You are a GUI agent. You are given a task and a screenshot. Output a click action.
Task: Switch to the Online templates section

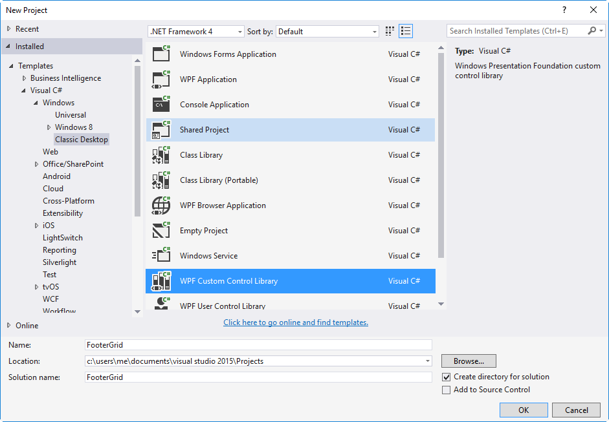(x=24, y=325)
